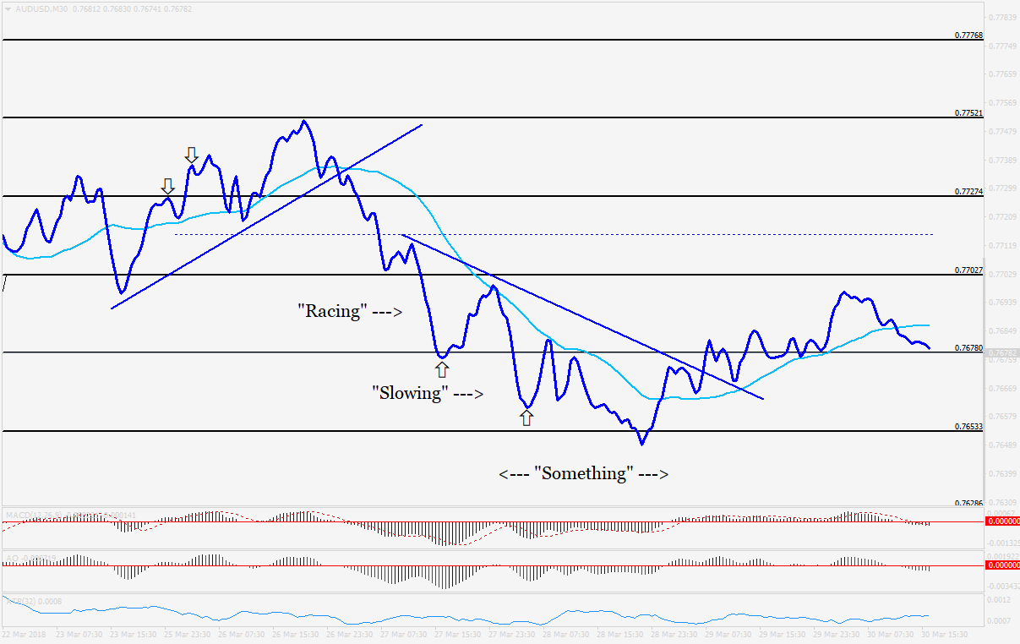Screen dimensions: 1020x644
Task: Select the "Something" text label on chart
Action: [583, 473]
